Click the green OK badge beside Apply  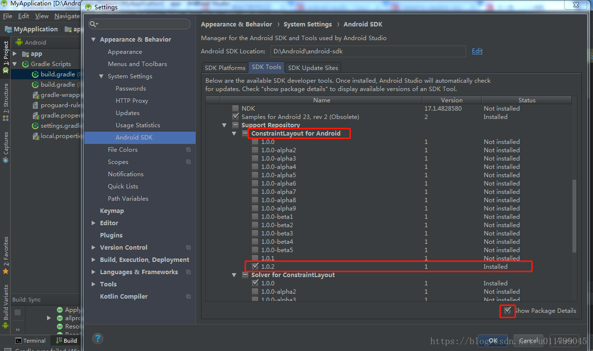point(60,310)
